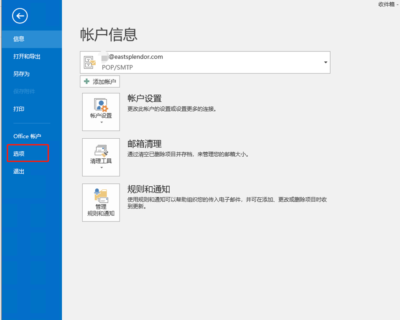Image resolution: width=400 pixels, height=320 pixels.
Task: Click the 管理规则和通知 icon
Action: [101, 195]
